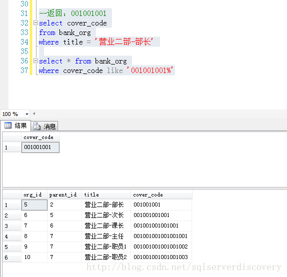Click the messages icon on 消息 tab
This screenshot has height=277, width=287.
coord(37,126)
